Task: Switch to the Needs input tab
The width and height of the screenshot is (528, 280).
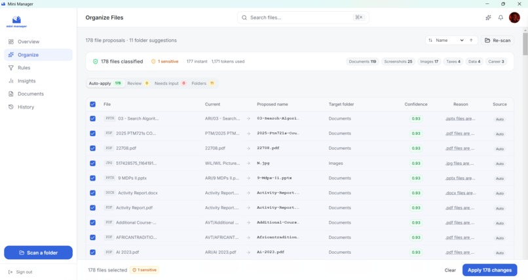Action: (x=170, y=83)
